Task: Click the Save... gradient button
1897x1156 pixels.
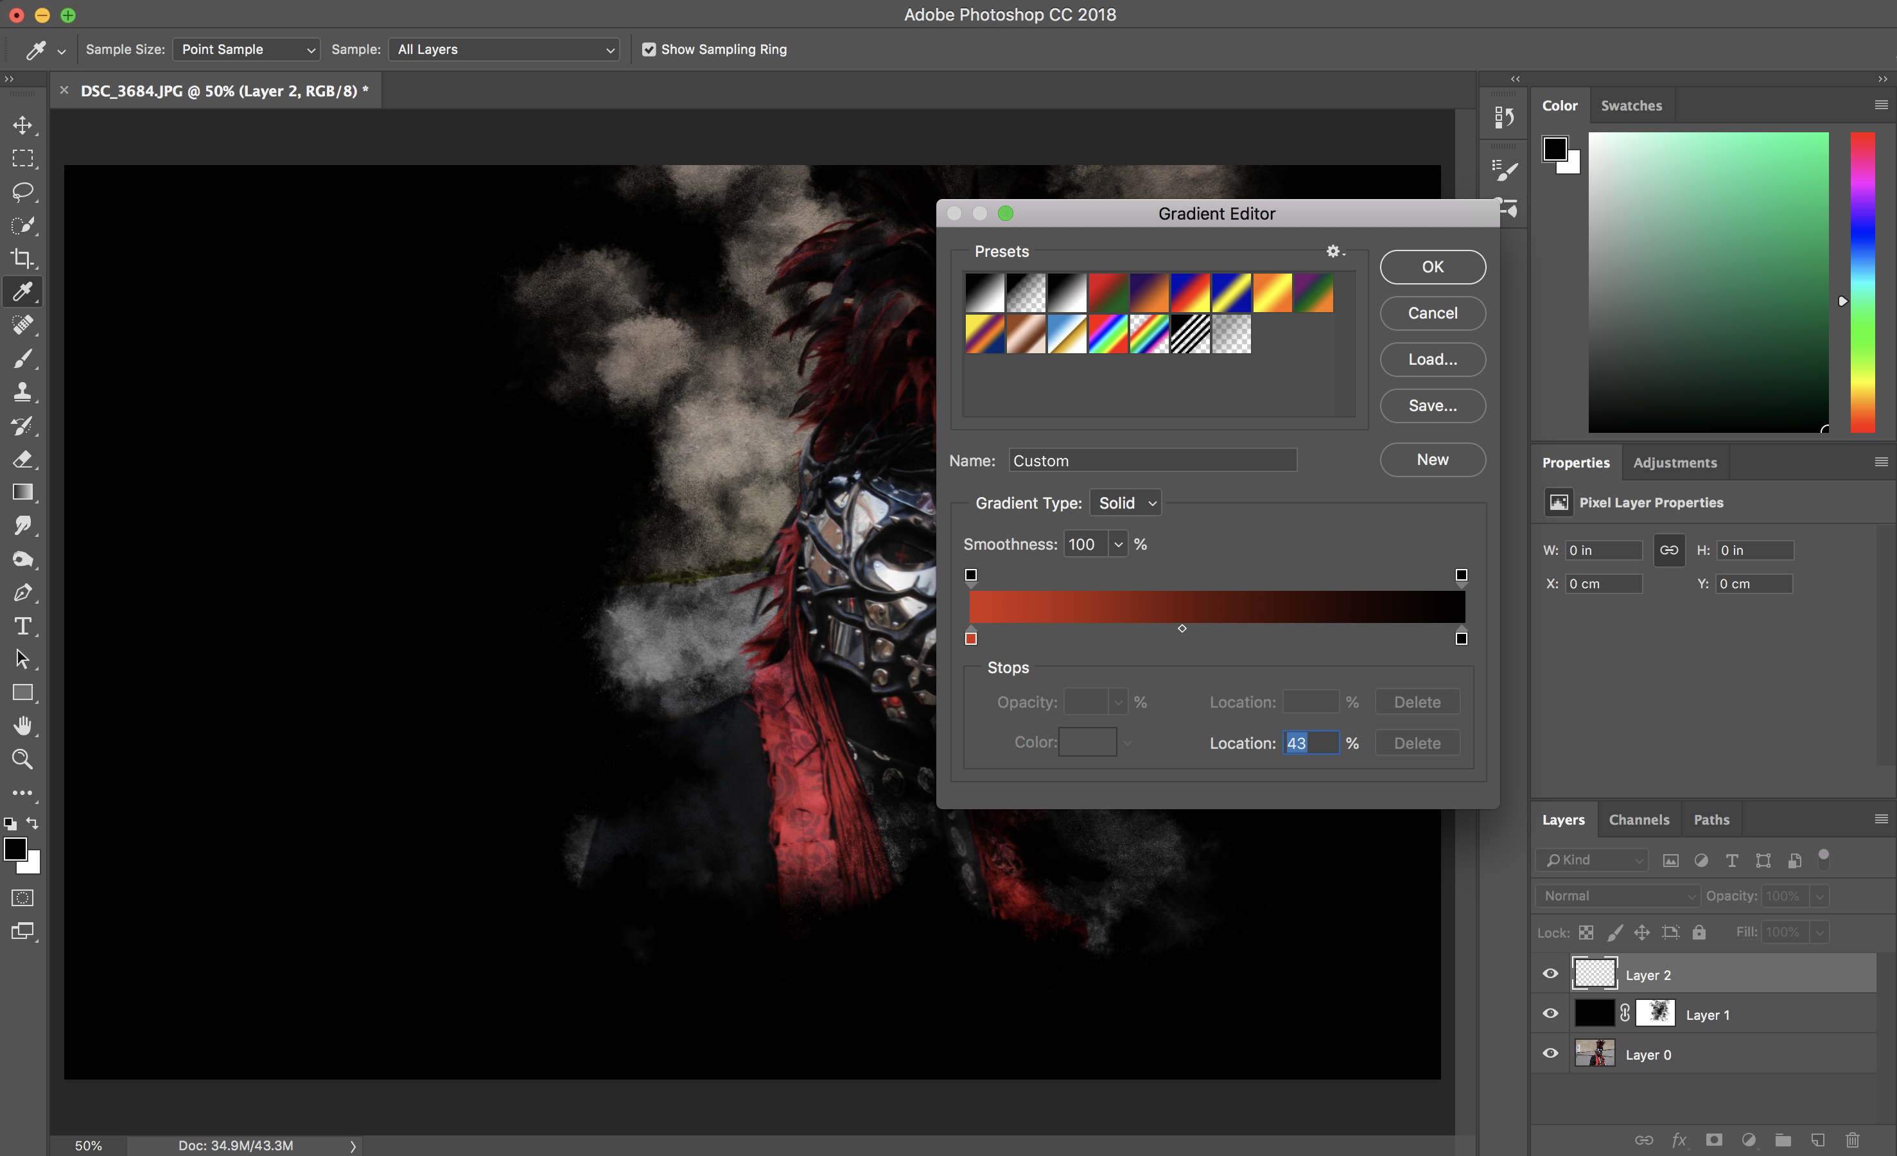Action: [1432, 405]
